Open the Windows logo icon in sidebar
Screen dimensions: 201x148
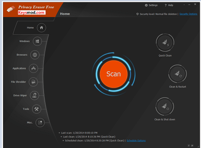click(37, 41)
